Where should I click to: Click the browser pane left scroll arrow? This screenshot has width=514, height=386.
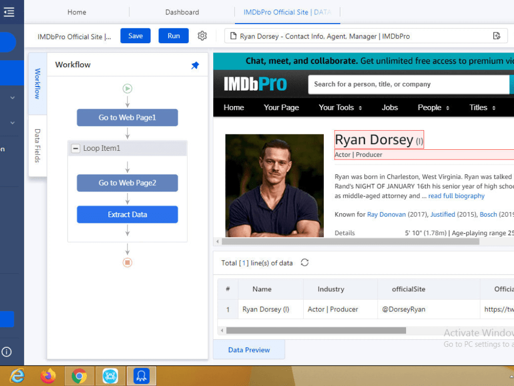click(x=217, y=241)
